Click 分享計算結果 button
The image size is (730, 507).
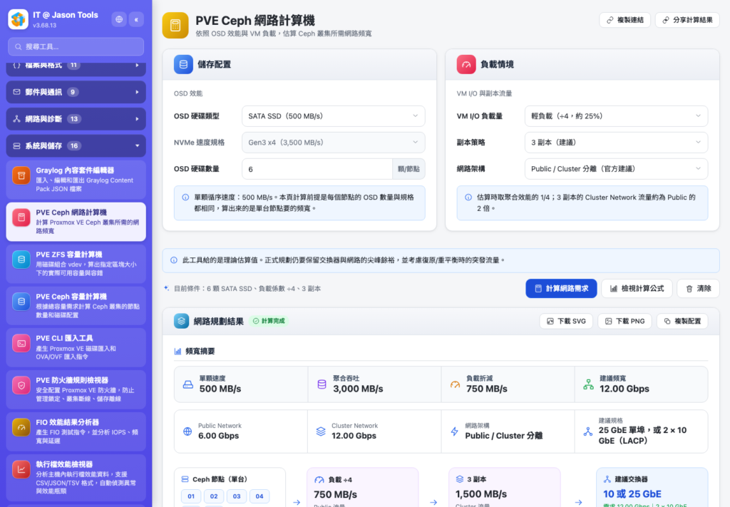pyautogui.click(x=688, y=20)
